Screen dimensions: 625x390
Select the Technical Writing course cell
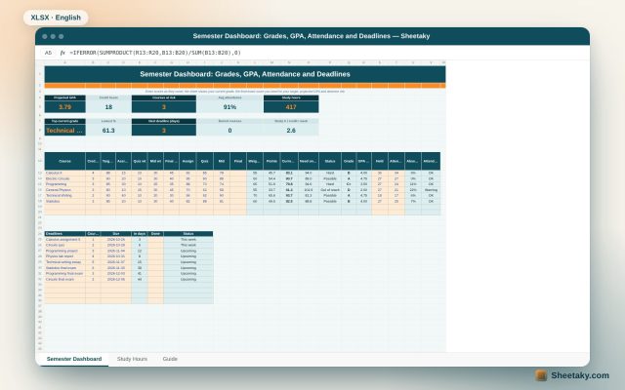(x=65, y=195)
